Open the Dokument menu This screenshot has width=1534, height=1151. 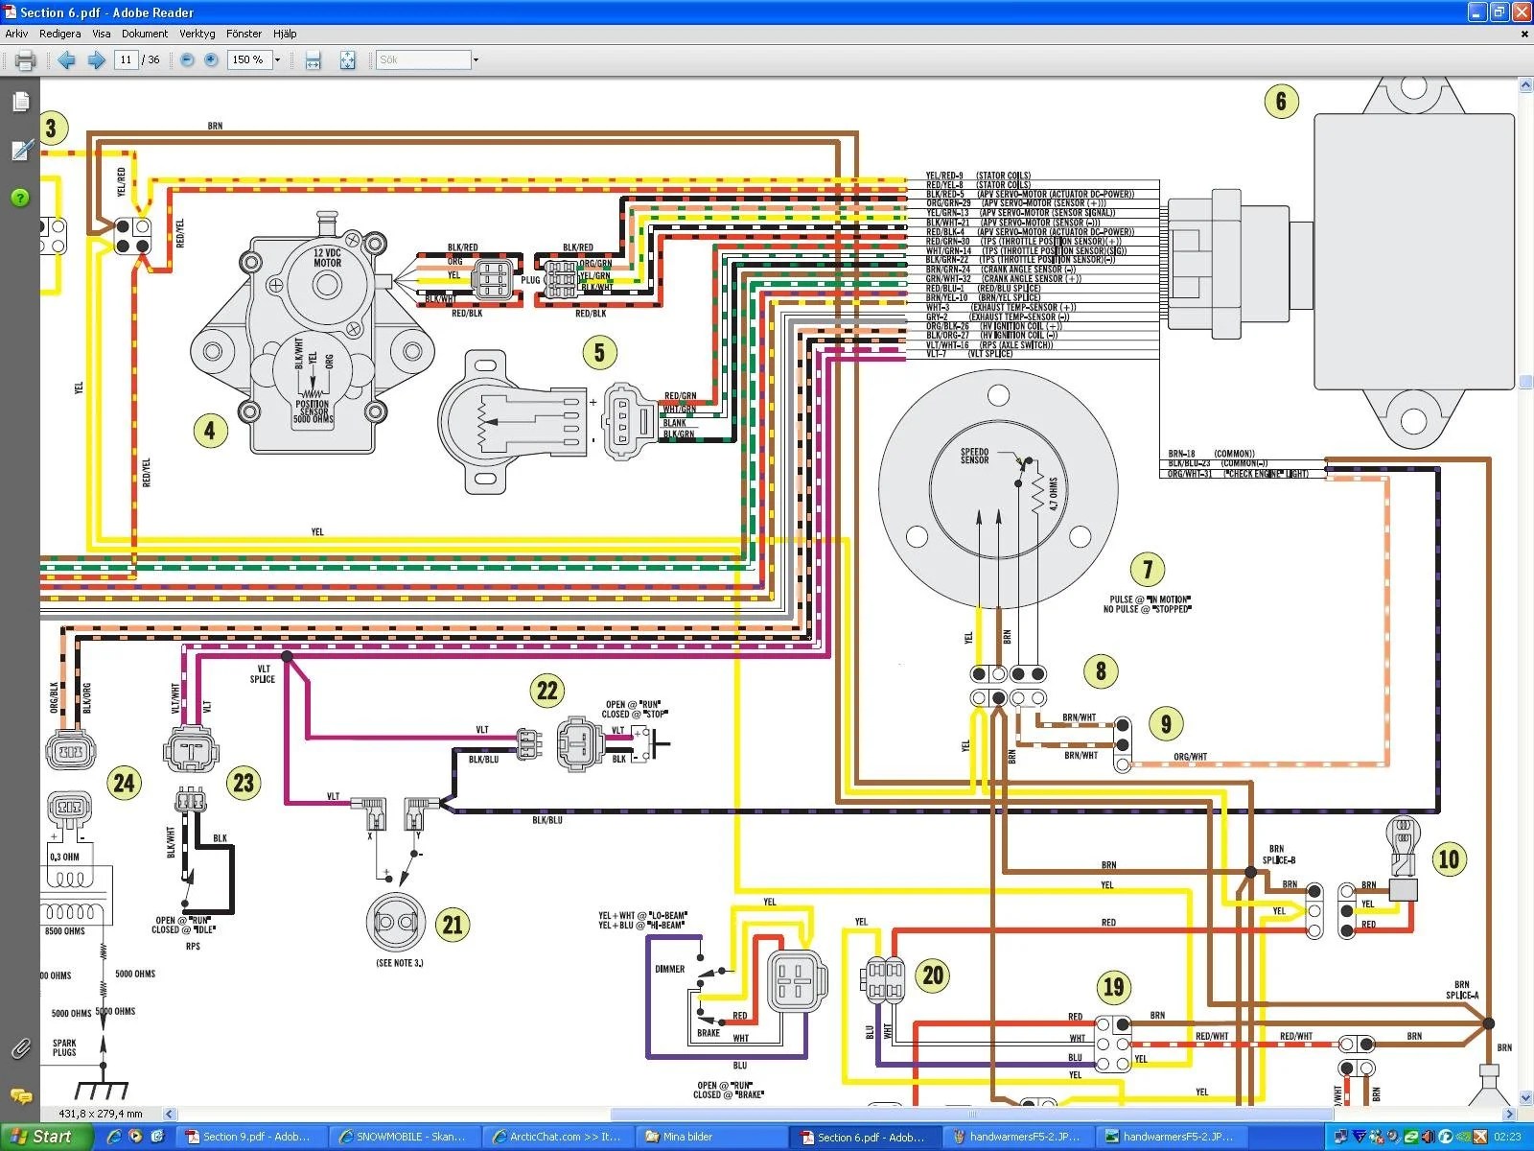coord(145,34)
